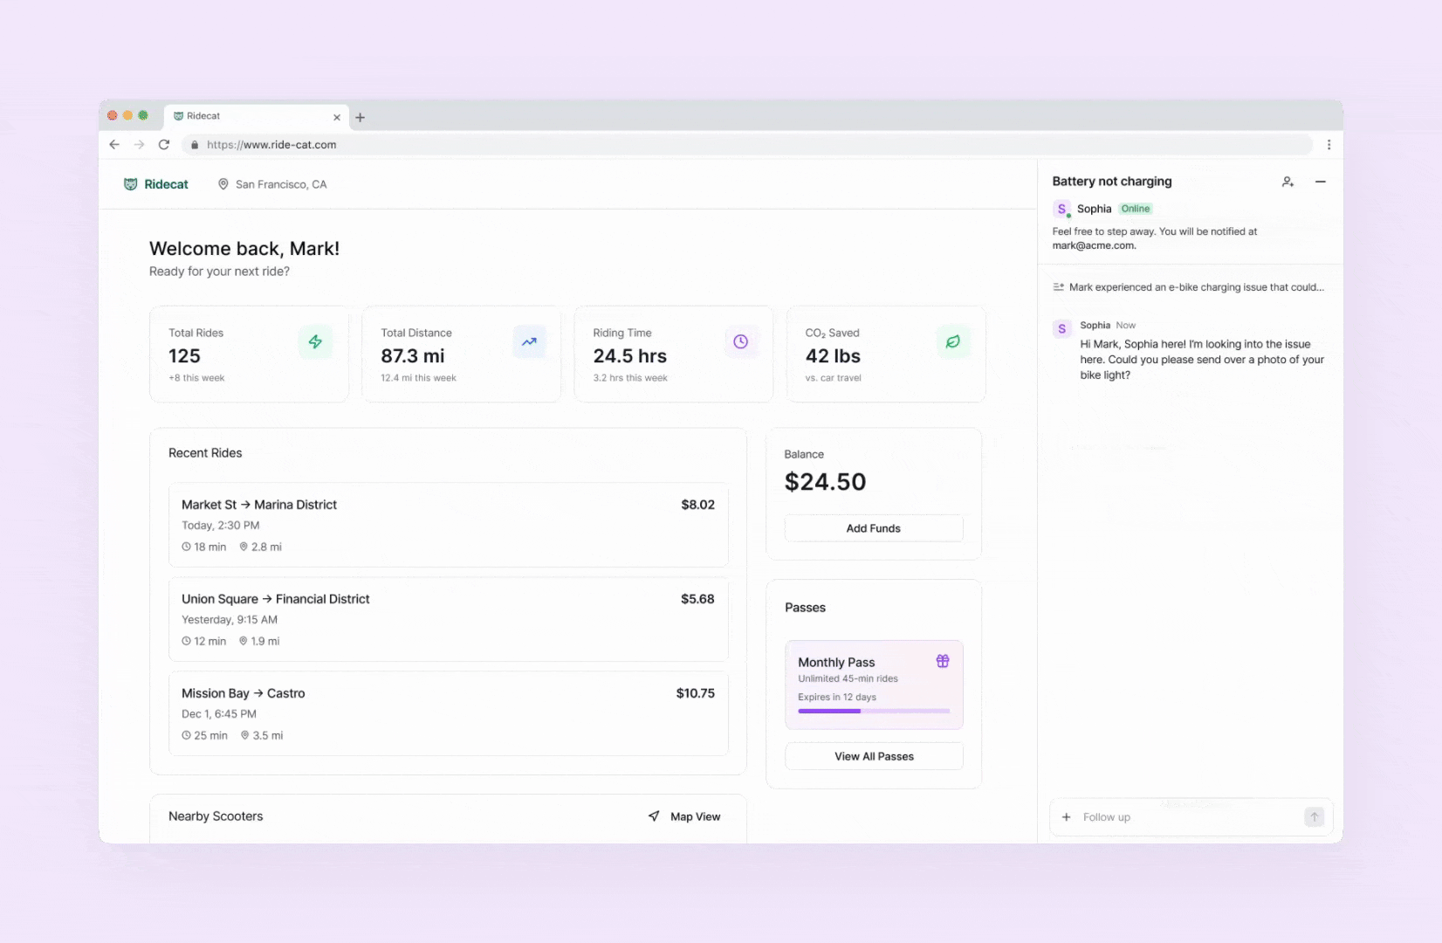Click the Monthly Pass expiry progress bar
Screen dimensions: 1442x943
point(873,711)
